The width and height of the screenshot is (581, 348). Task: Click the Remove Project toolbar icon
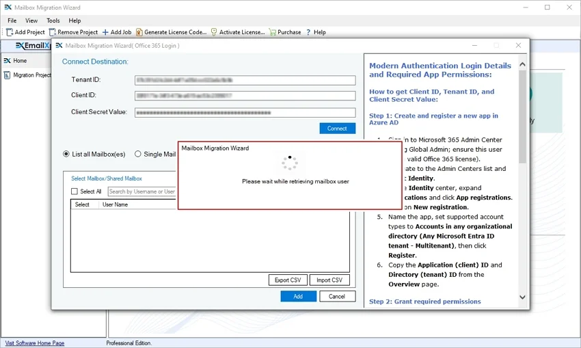53,32
